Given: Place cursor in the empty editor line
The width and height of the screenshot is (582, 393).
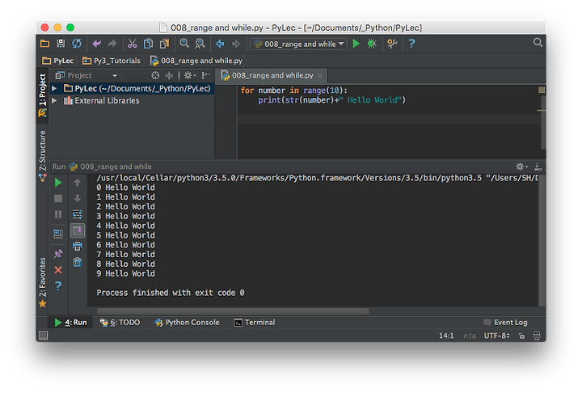Looking at the screenshot, I should tap(389, 119).
